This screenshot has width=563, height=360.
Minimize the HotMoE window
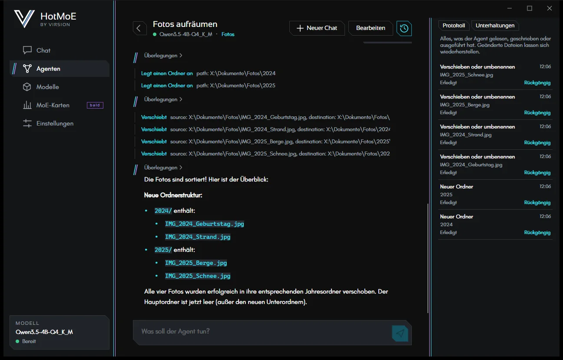pyautogui.click(x=509, y=8)
